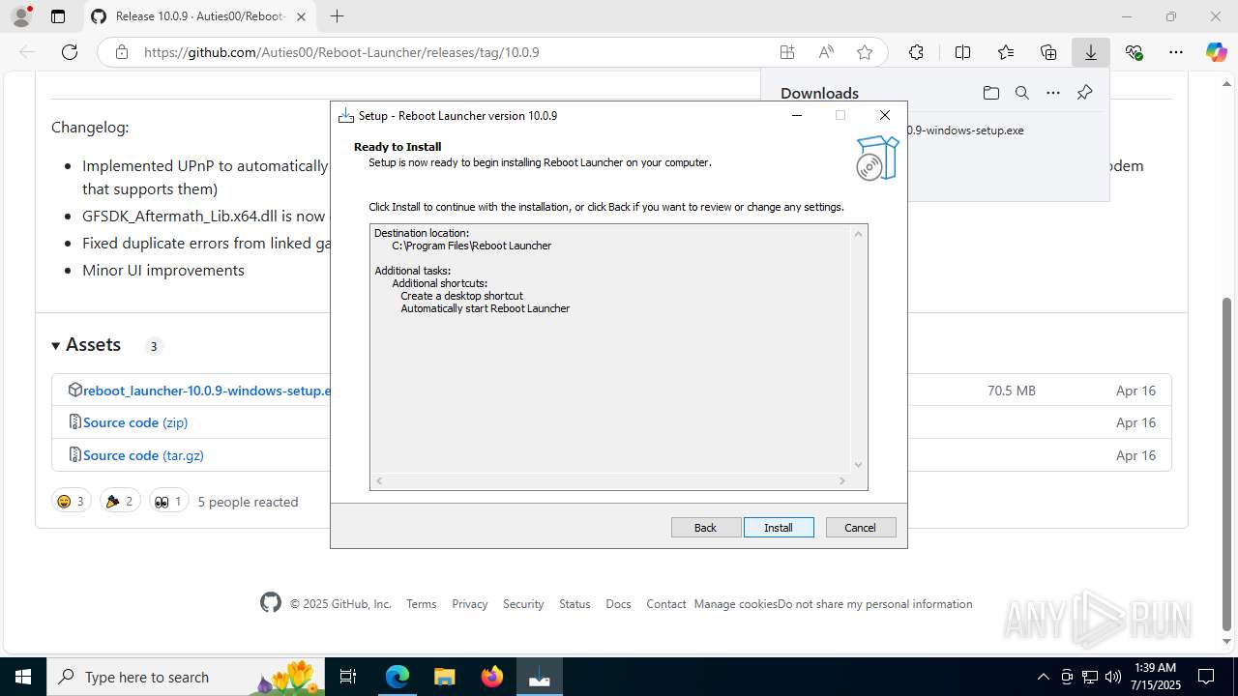This screenshot has width=1238, height=696.
Task: Search downloads magnifier icon
Action: 1021,93
